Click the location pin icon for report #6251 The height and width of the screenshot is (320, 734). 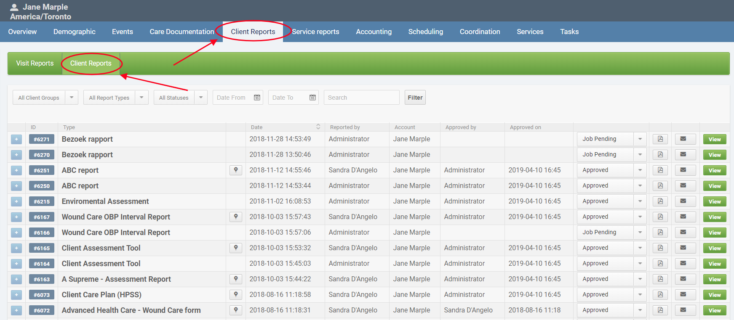pyautogui.click(x=236, y=170)
